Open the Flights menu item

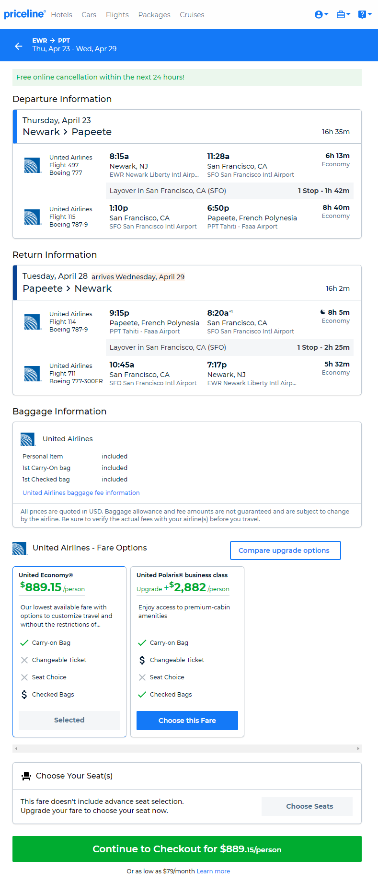tap(117, 15)
